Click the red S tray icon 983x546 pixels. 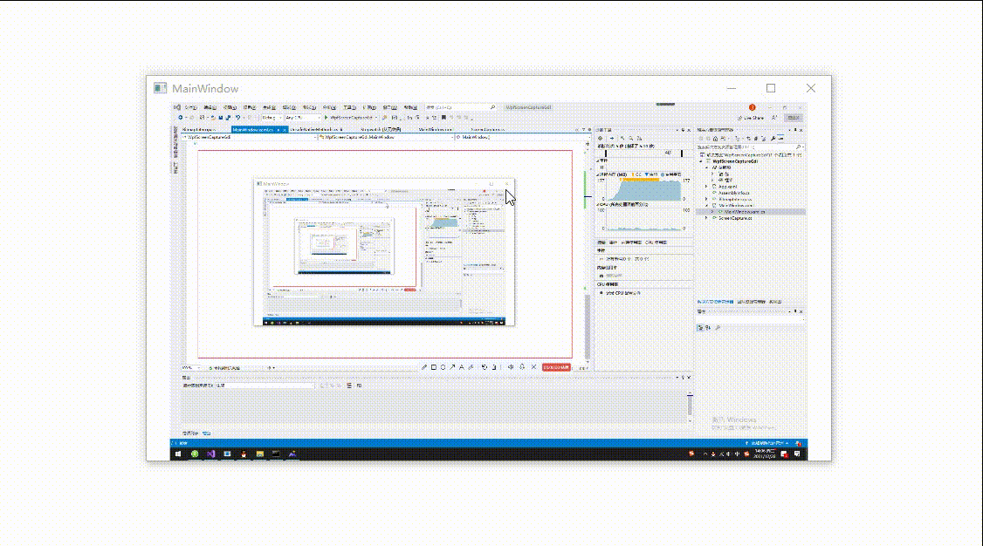click(691, 454)
